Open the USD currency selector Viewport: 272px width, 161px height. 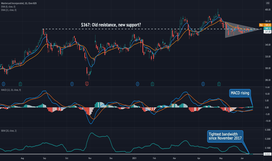268,3
